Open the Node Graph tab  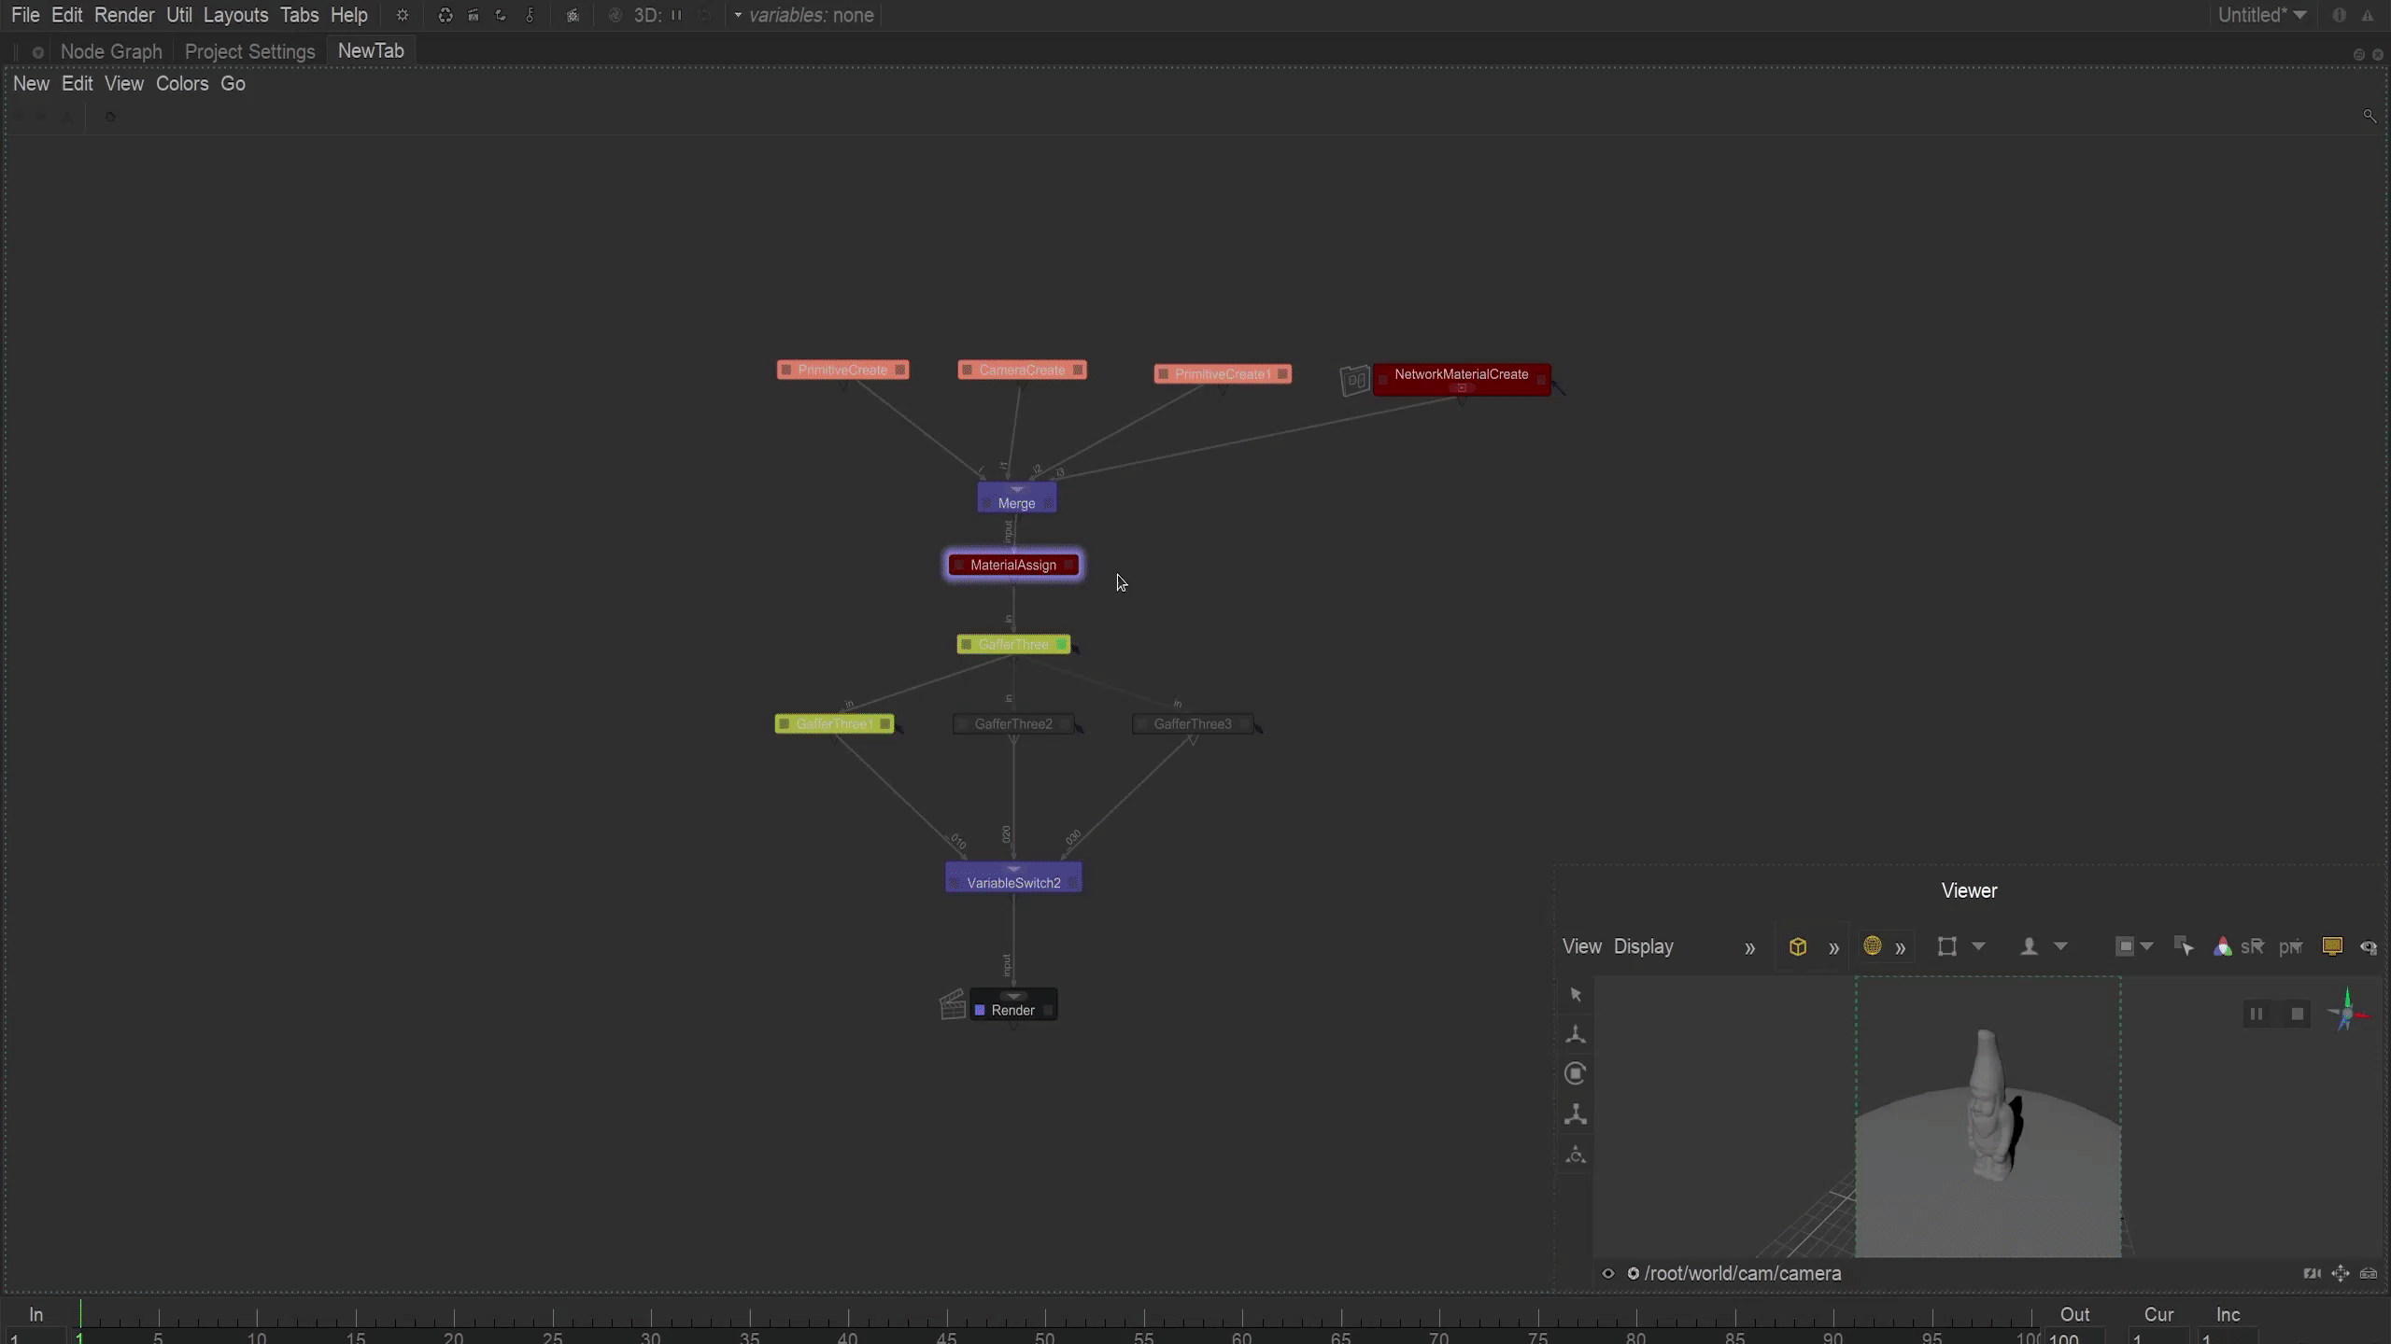[110, 51]
